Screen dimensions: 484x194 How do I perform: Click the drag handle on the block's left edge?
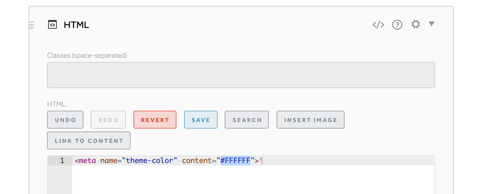tap(32, 25)
